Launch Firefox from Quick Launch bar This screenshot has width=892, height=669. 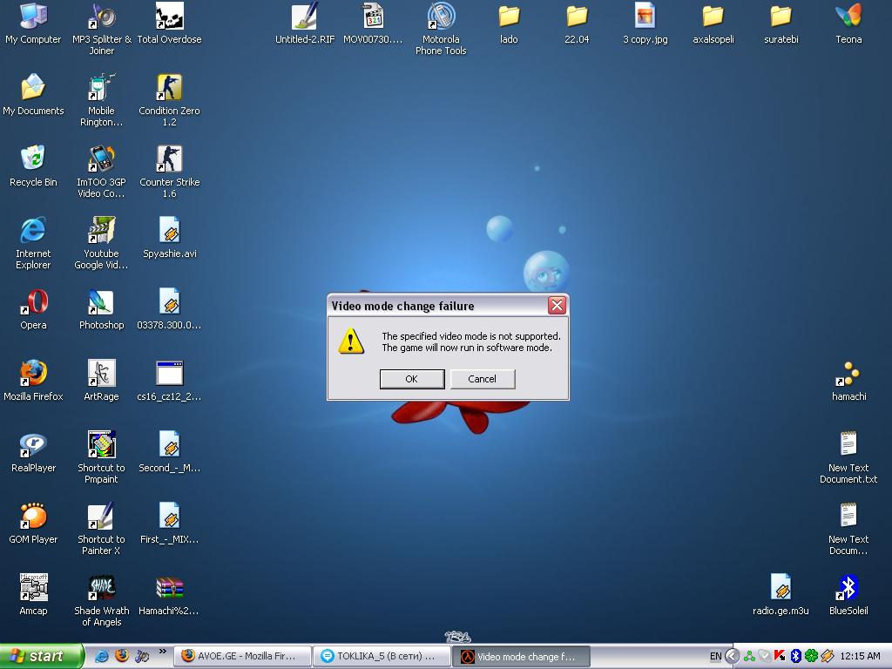[x=122, y=656]
